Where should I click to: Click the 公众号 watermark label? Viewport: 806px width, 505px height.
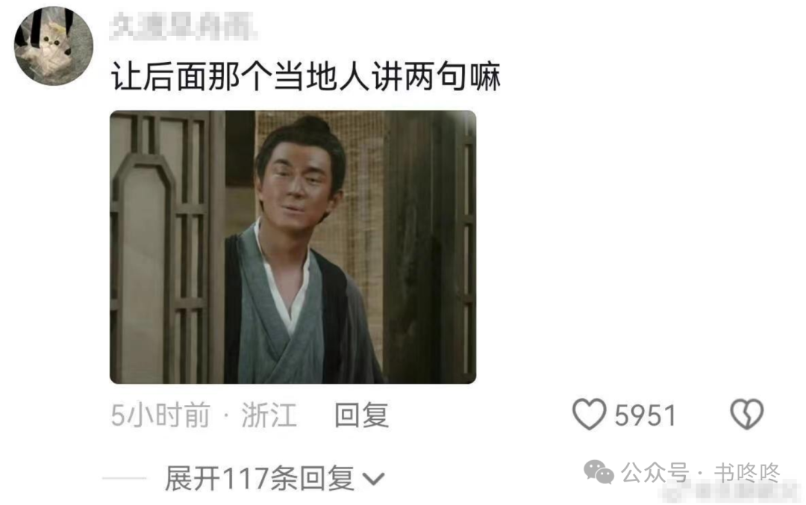click(x=655, y=473)
